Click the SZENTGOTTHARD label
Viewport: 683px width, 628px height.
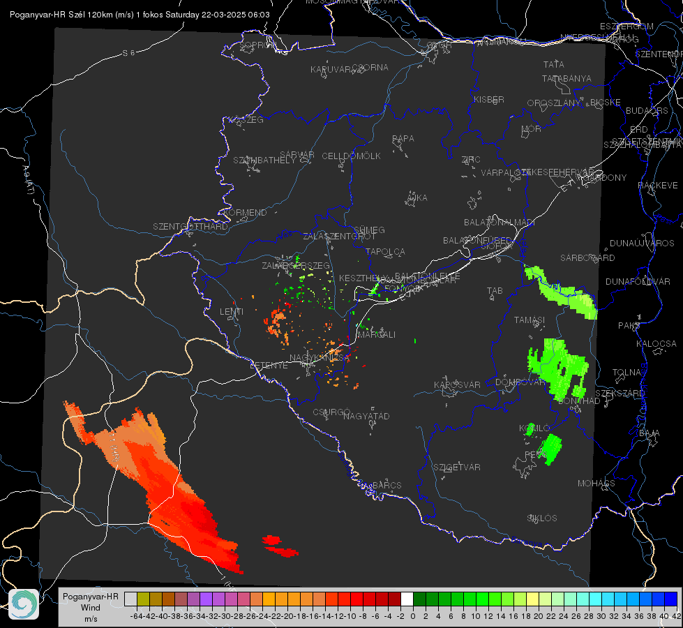click(190, 227)
